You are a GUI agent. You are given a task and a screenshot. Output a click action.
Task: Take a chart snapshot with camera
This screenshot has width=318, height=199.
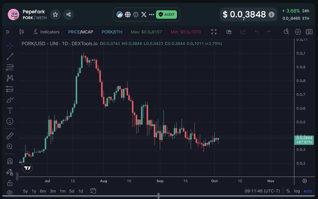(x=309, y=32)
